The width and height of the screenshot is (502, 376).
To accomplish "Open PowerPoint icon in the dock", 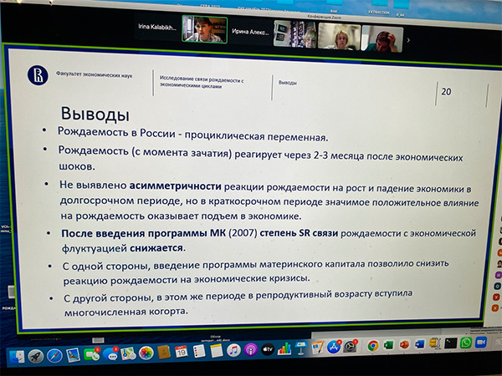I will point(403,344).
